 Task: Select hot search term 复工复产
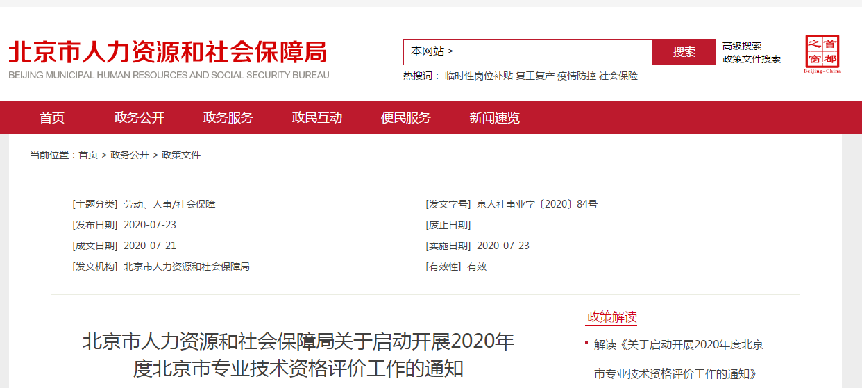(534, 76)
